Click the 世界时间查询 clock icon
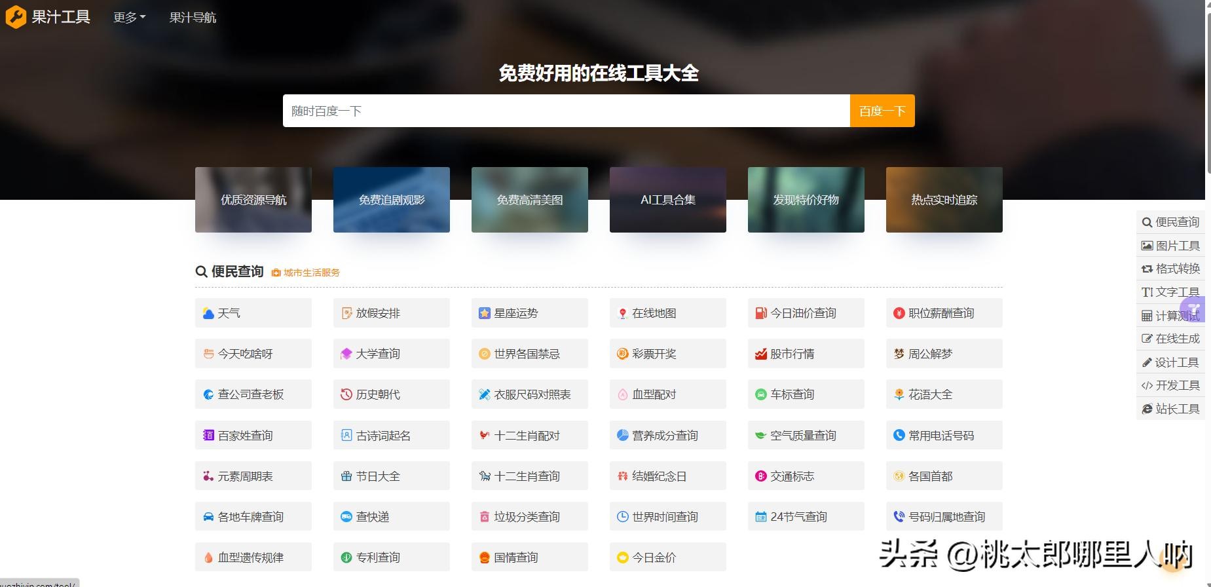 click(x=622, y=517)
